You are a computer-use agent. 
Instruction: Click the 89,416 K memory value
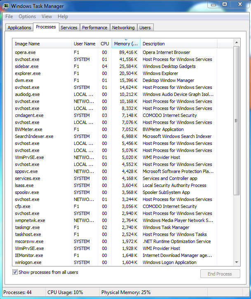coord(128,52)
